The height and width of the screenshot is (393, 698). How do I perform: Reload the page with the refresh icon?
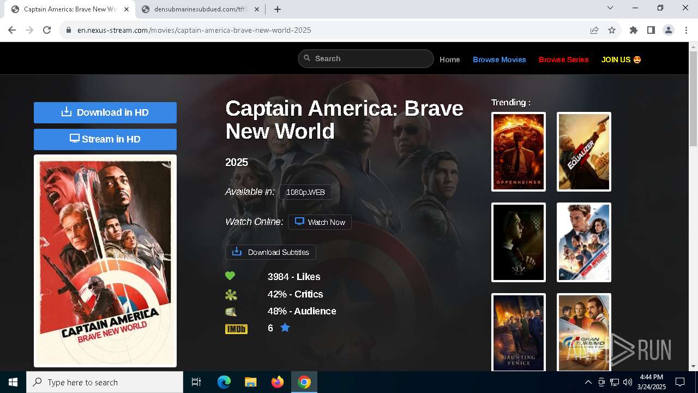47,30
